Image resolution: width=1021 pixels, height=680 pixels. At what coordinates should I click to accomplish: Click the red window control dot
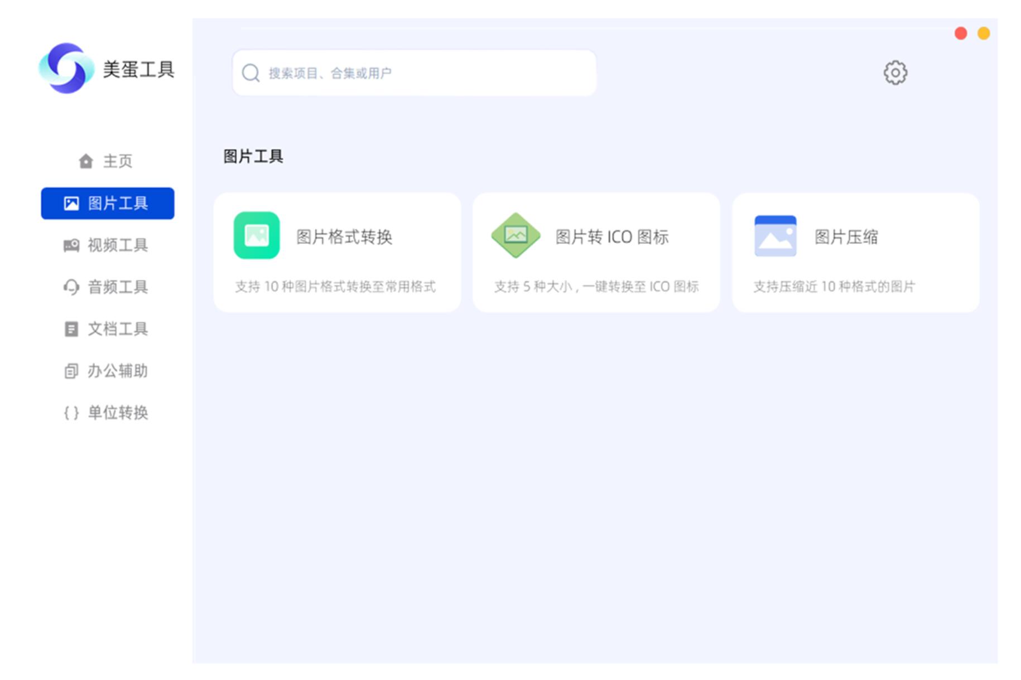pyautogui.click(x=961, y=33)
